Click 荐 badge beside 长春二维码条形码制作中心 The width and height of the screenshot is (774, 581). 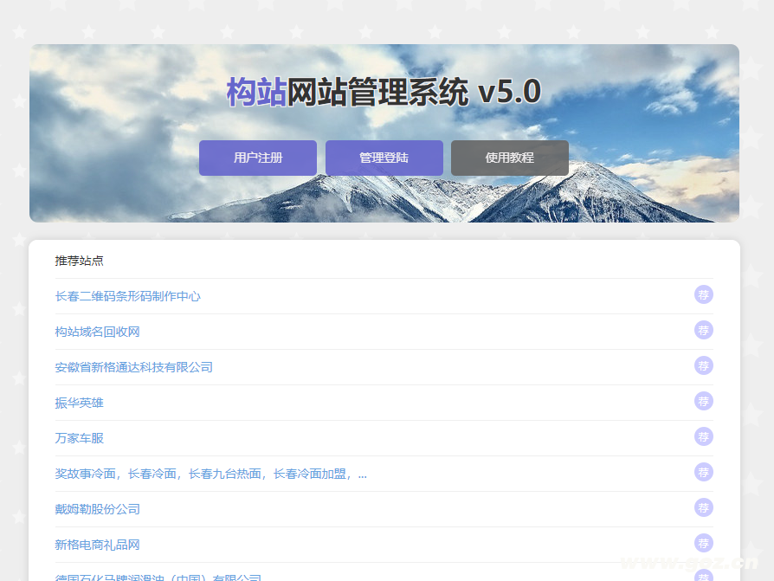704,295
